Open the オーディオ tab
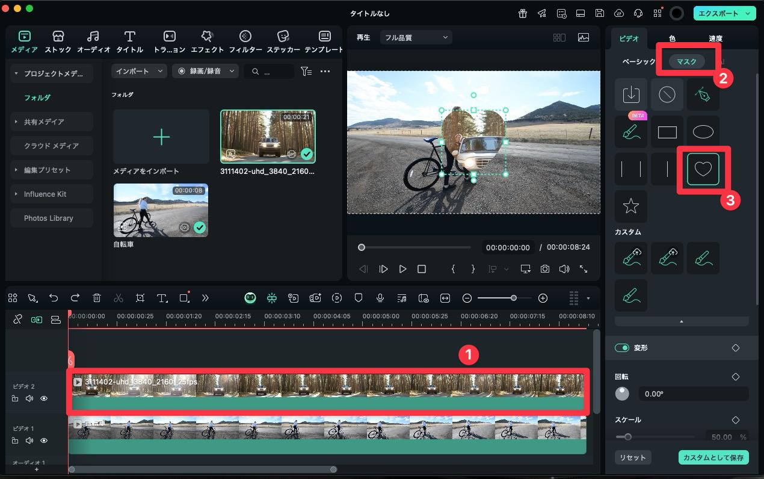 point(93,42)
